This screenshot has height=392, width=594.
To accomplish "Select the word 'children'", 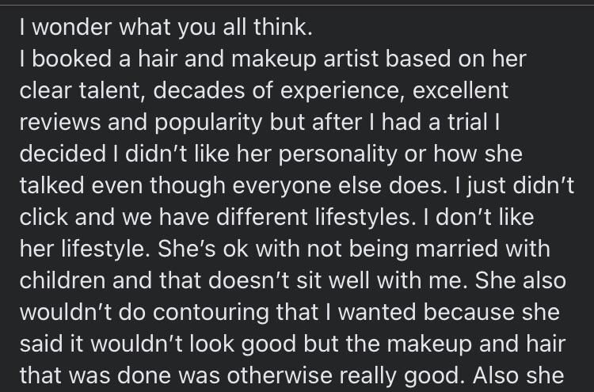I will [62, 280].
